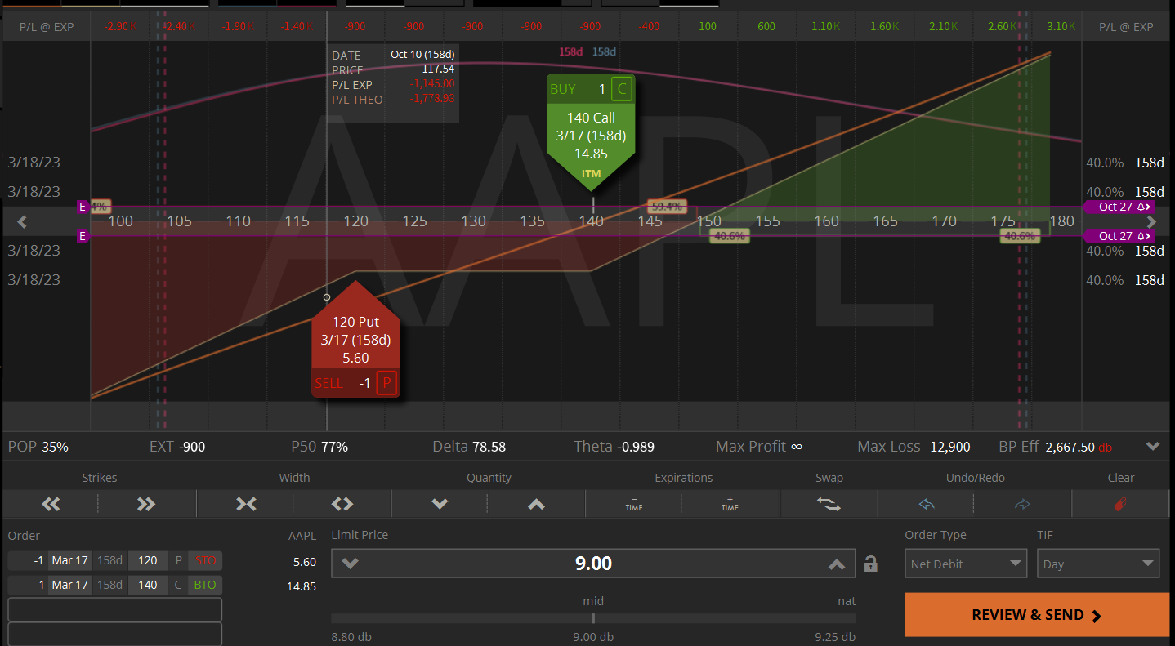Click the 59.4% probability marker
1175x646 pixels.
[x=667, y=207]
